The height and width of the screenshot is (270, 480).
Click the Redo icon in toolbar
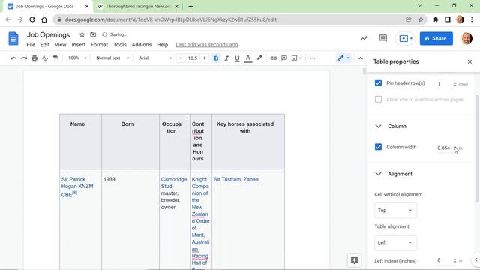coord(24,58)
